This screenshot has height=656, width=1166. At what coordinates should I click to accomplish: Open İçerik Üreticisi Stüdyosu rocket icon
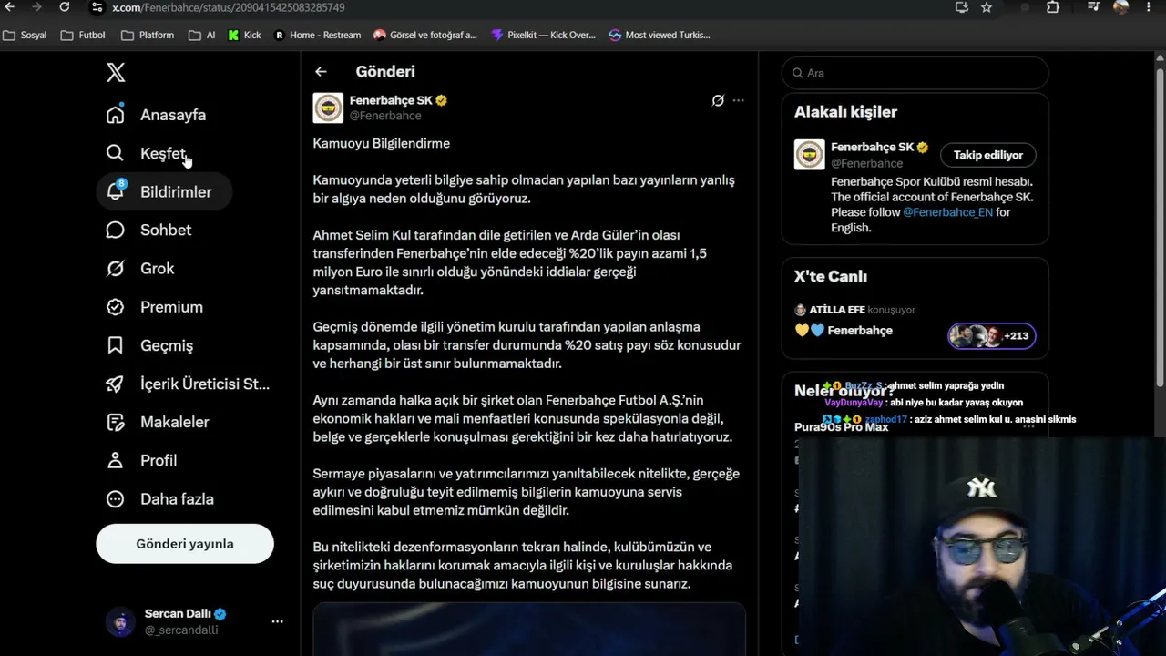click(x=115, y=384)
